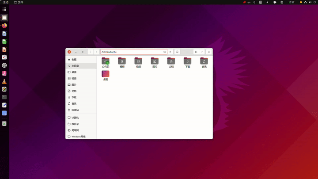Click 活动 in the top panel

[6, 2]
